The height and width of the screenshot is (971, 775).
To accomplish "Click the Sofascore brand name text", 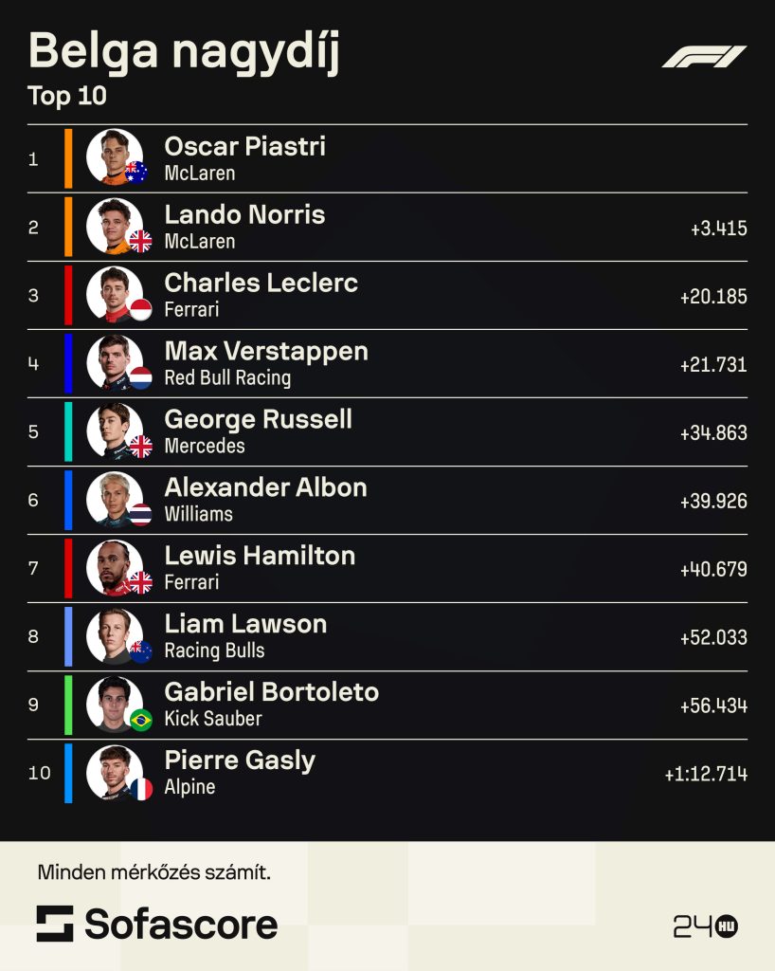I will click(181, 924).
